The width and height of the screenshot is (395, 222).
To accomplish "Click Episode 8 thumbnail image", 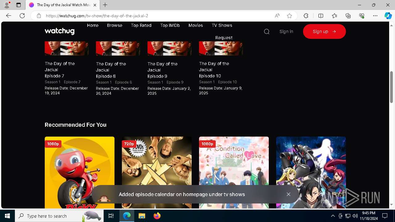I will [118, 48].
